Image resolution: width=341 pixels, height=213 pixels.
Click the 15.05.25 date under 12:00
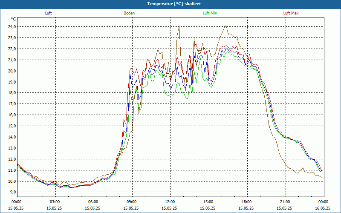coord(169,208)
